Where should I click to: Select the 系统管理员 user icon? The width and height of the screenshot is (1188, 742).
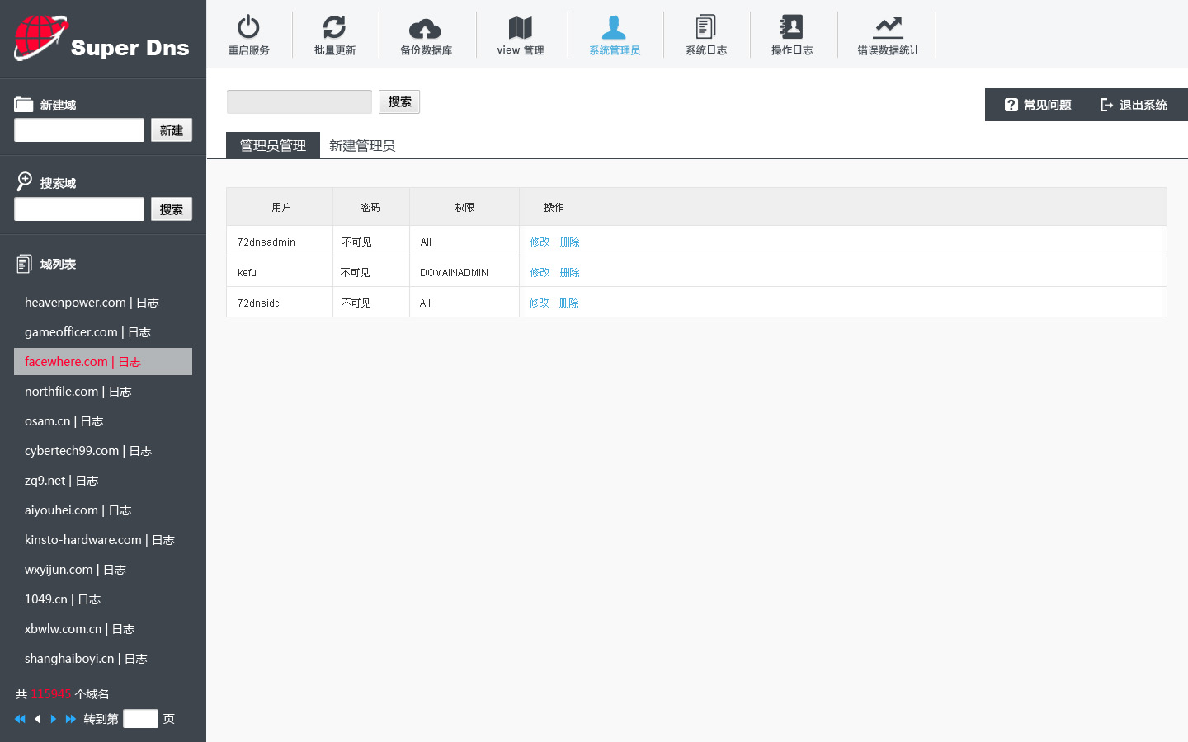point(614,27)
